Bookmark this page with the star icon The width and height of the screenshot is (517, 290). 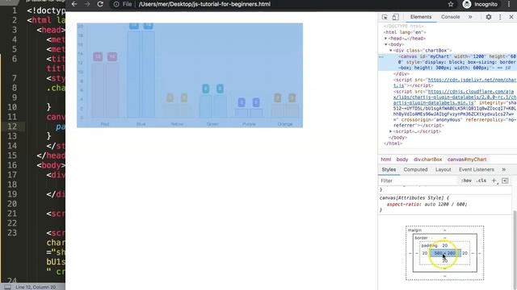pyautogui.click(x=451, y=4)
